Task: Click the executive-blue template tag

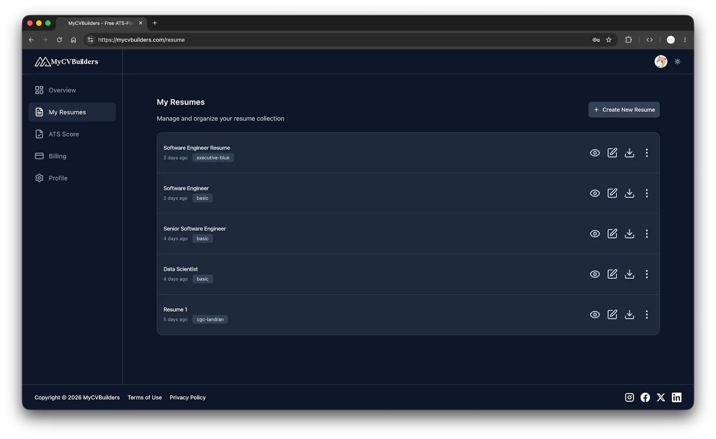Action: pos(213,158)
